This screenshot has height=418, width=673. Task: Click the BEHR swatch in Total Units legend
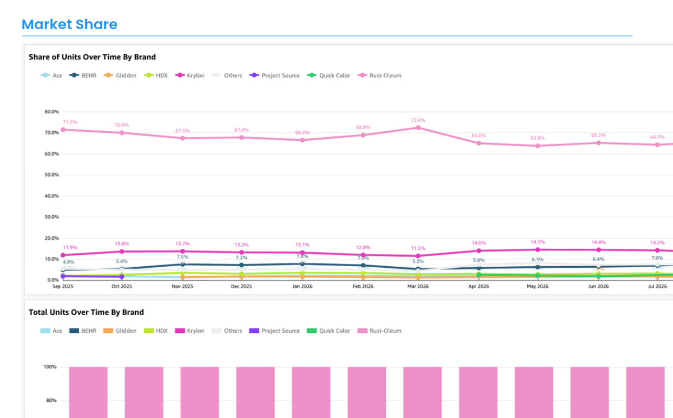pyautogui.click(x=74, y=331)
